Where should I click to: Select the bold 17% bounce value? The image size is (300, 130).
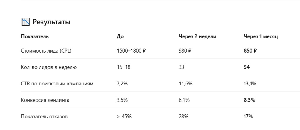click(x=248, y=117)
